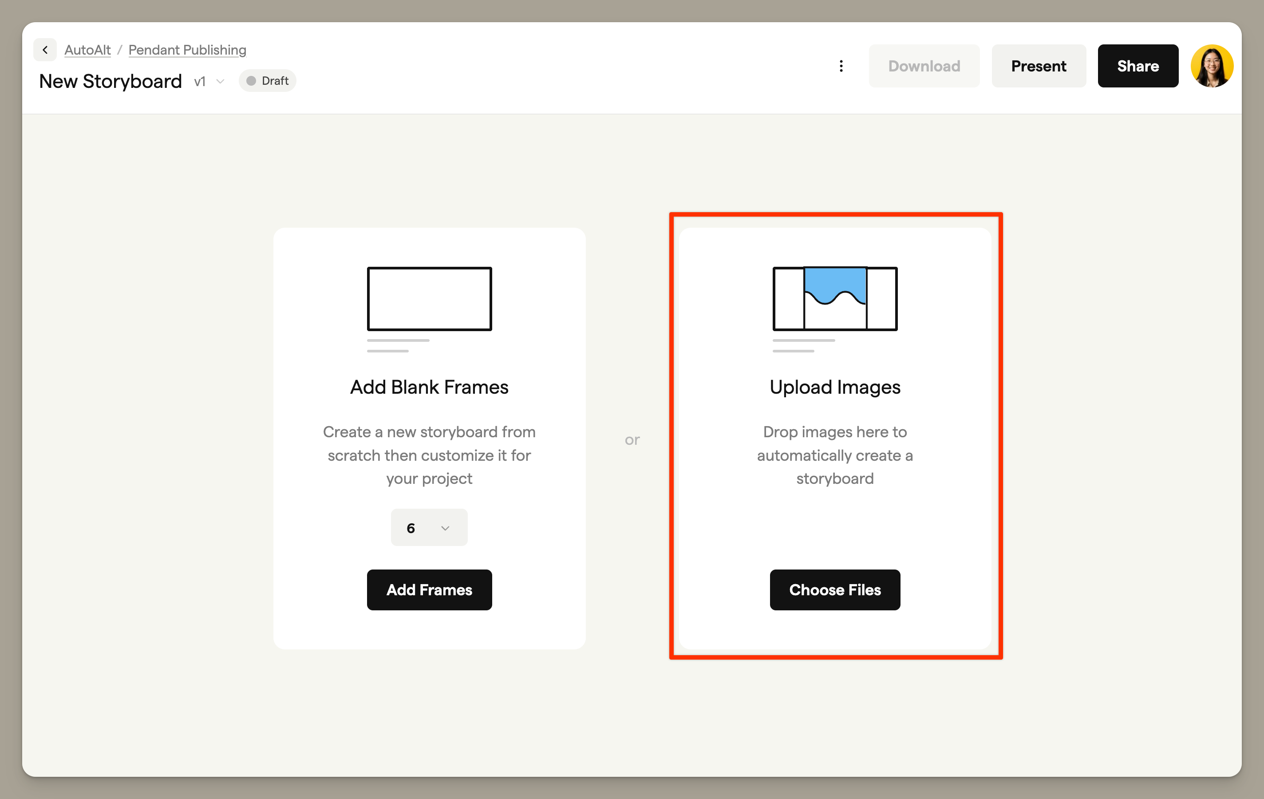Screen dimensions: 1264x799
Task: Click the Present button
Action: click(1038, 66)
